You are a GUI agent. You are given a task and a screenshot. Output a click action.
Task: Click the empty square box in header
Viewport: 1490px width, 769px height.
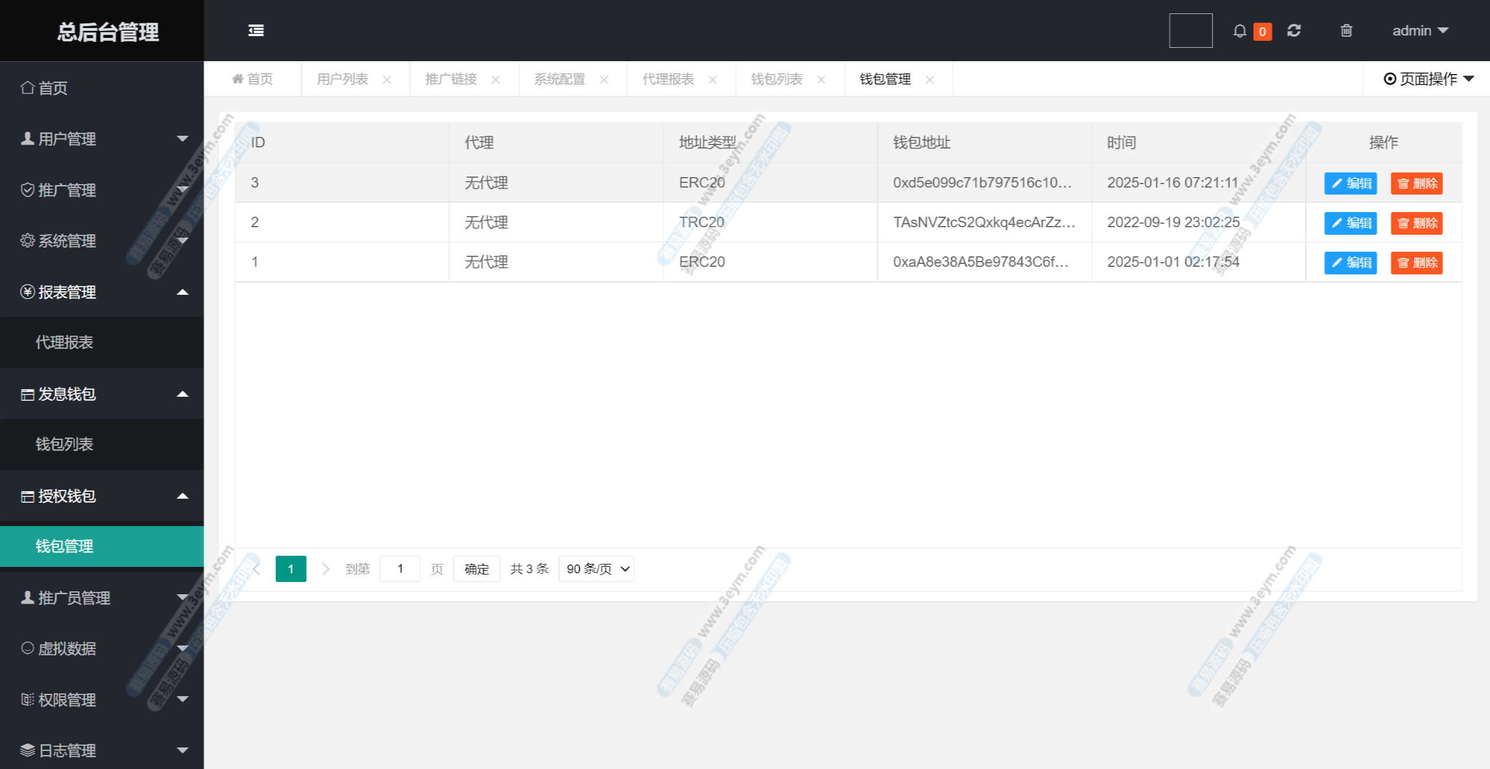pos(1190,30)
